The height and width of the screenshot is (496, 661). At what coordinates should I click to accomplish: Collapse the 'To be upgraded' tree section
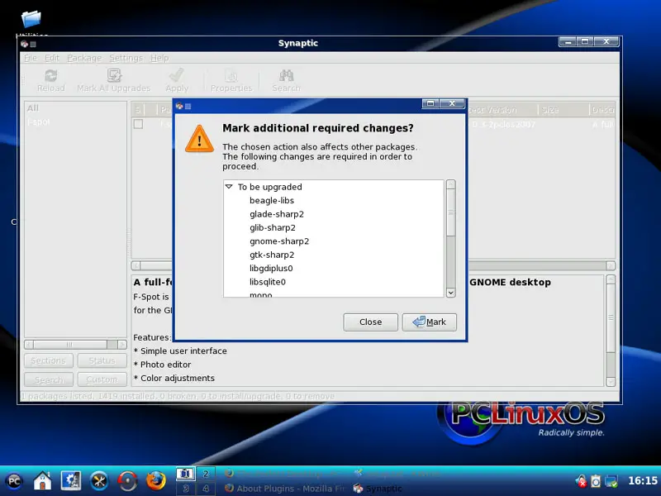(x=229, y=187)
